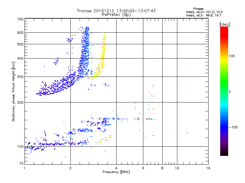Select the 'mean, sd,X: 88.8, 18.7' line

click(204, 15)
